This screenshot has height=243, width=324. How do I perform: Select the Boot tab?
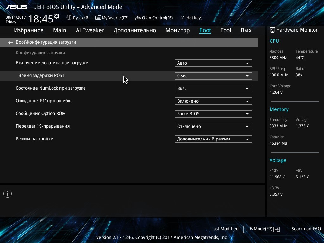(x=205, y=30)
